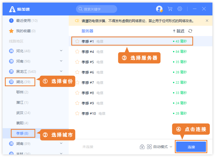Screen dimensions: 215x157
Task: Expand the 河南 province chevron
Action: (61, 61)
